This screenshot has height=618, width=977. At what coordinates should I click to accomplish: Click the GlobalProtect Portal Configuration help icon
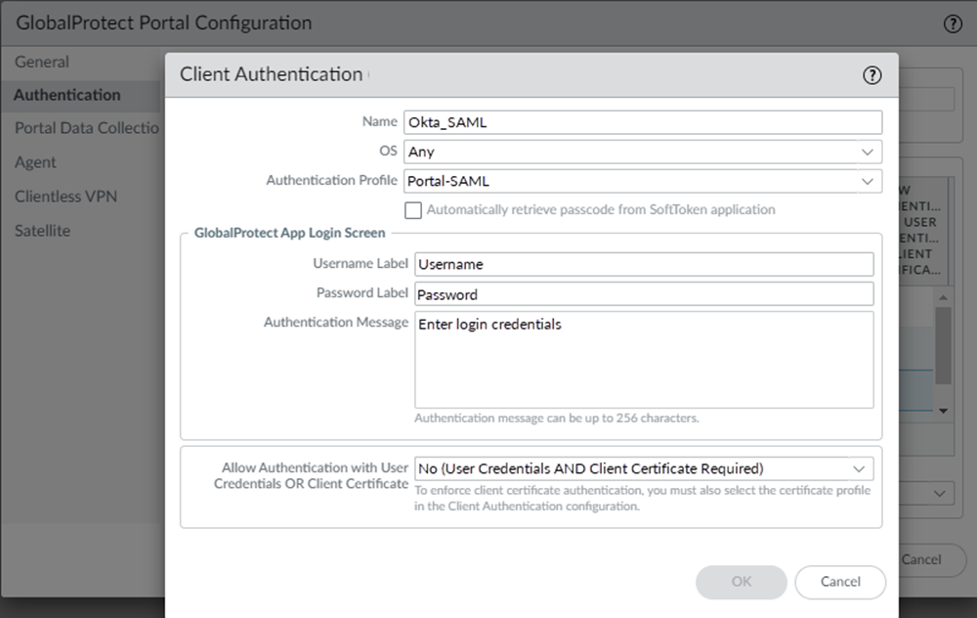click(x=953, y=24)
